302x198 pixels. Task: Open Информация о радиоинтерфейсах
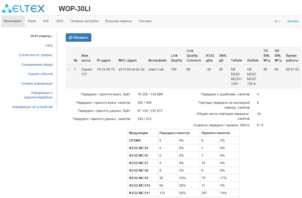38,95
